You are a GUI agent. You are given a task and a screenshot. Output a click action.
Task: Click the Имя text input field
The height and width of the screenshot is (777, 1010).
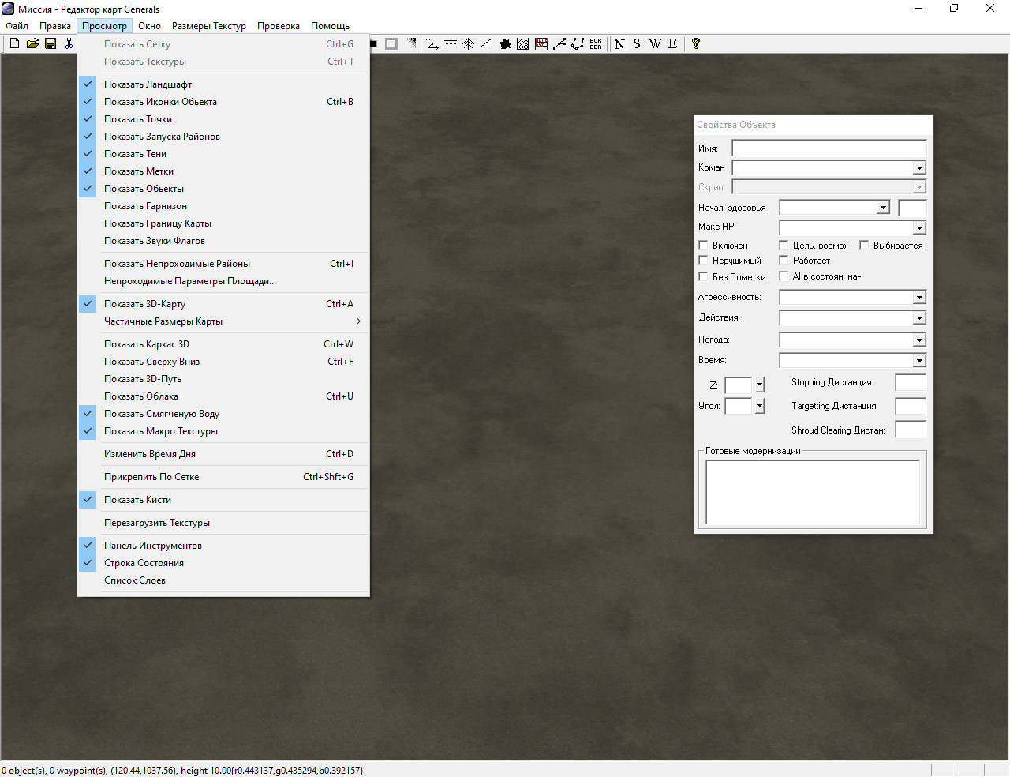click(x=829, y=148)
